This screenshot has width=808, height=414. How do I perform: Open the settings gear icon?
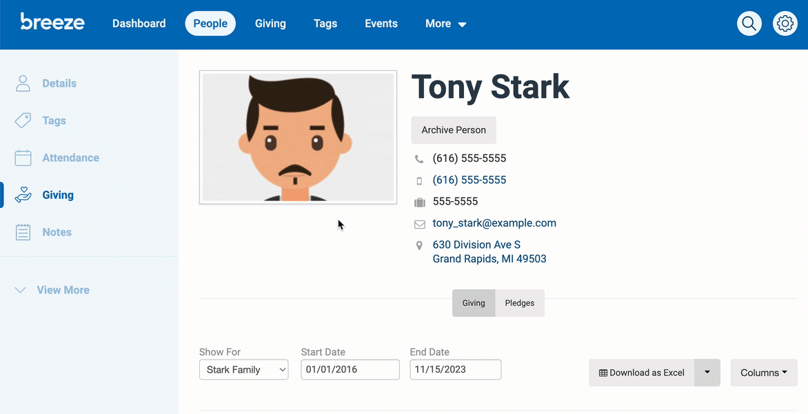785,23
